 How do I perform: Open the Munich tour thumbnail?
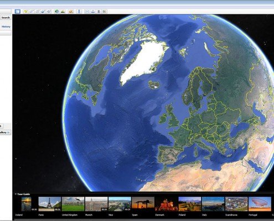[96, 204]
